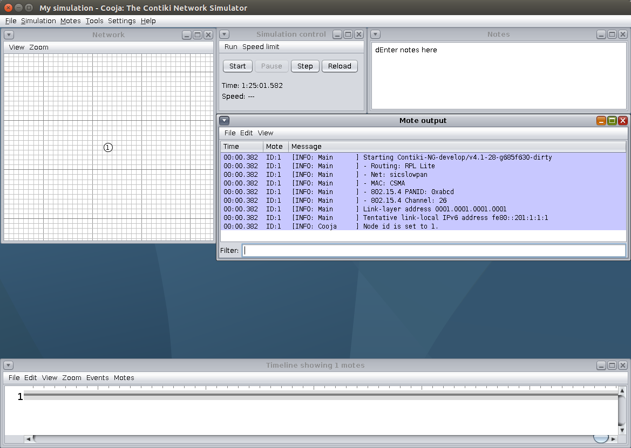Screen dimensions: 631x448
Task: Close the Network panel
Action: pos(208,35)
